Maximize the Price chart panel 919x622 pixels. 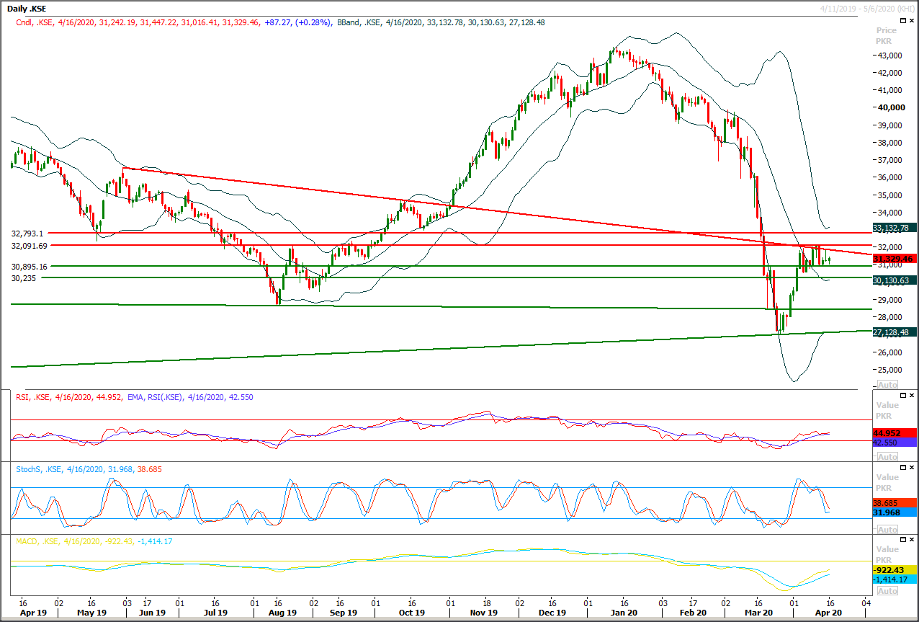point(902,21)
